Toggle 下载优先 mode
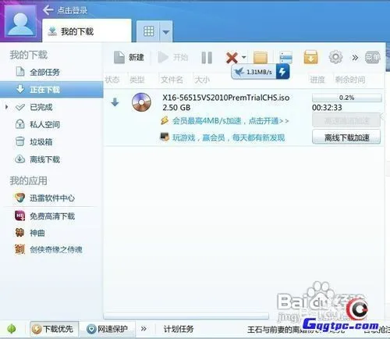Viewport: 390px width, 339px height. coord(53,329)
